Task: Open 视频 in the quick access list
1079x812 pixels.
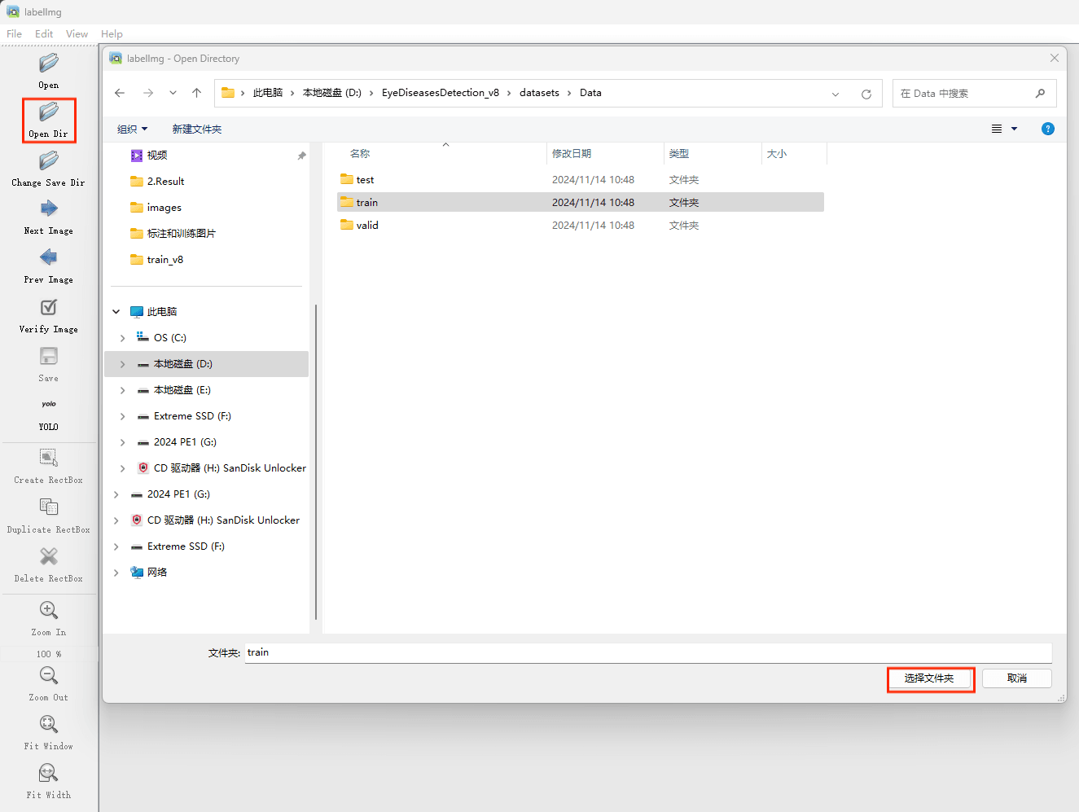Action: (x=157, y=156)
